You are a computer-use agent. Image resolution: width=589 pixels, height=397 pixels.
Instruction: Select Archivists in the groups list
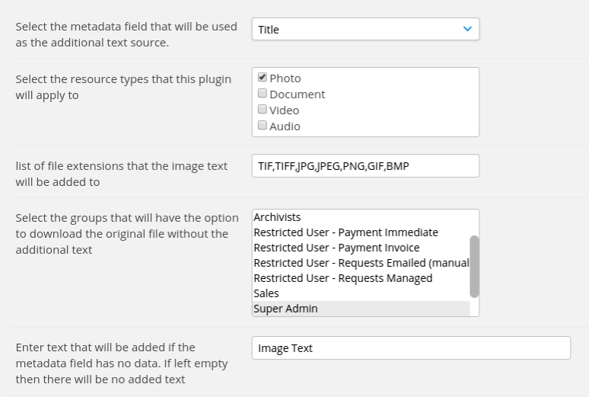tap(361, 217)
